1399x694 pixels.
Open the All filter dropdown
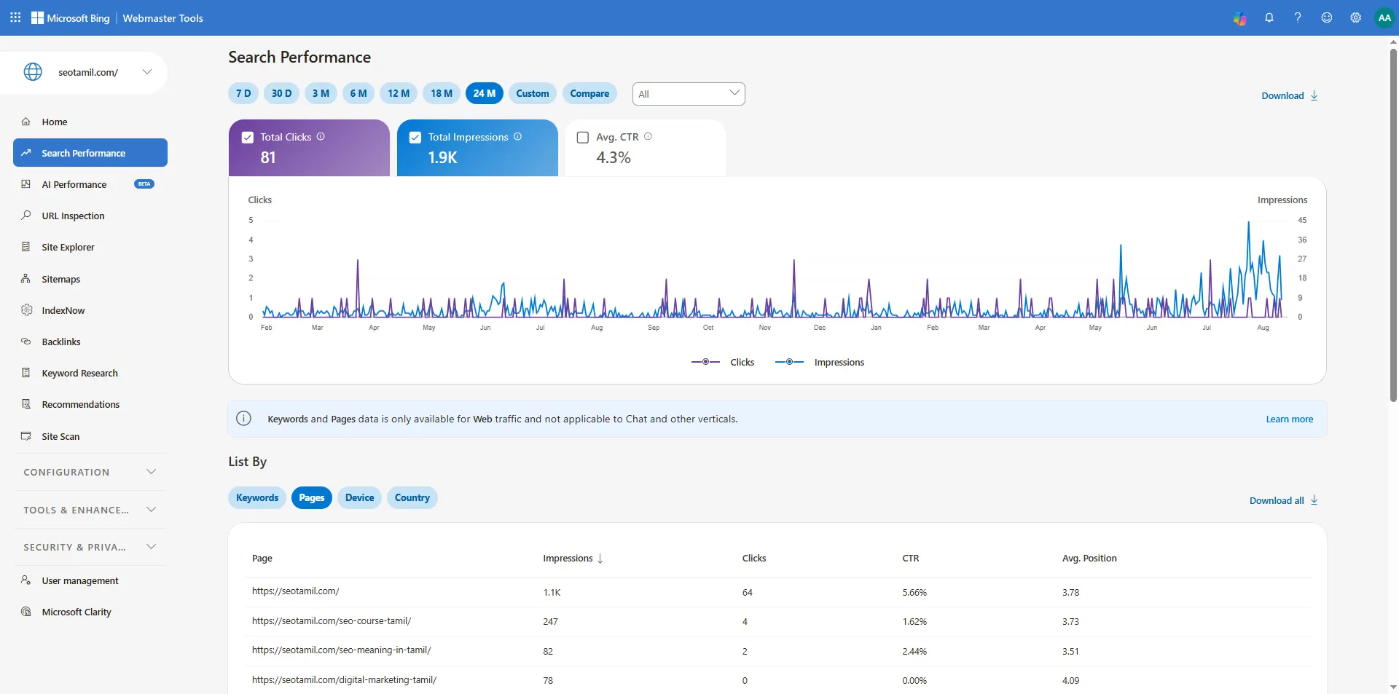[689, 94]
